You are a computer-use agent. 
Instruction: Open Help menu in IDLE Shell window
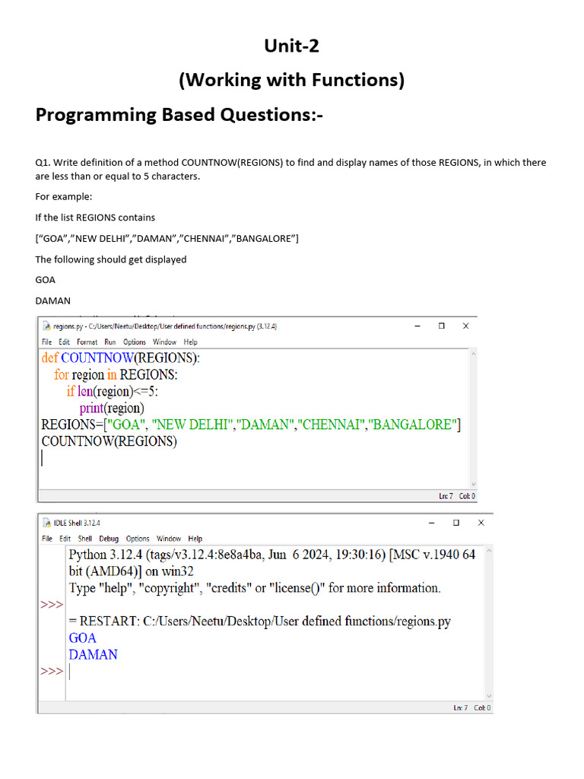coord(195,539)
